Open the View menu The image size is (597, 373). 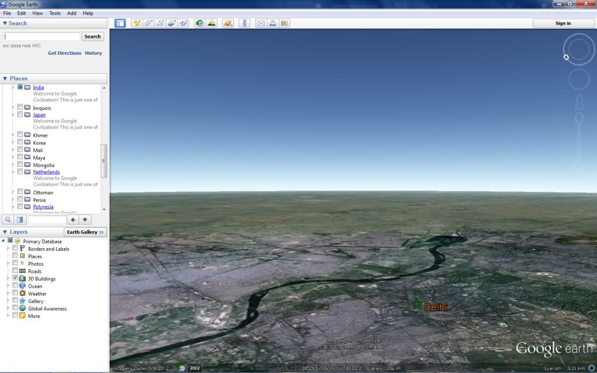coord(37,13)
